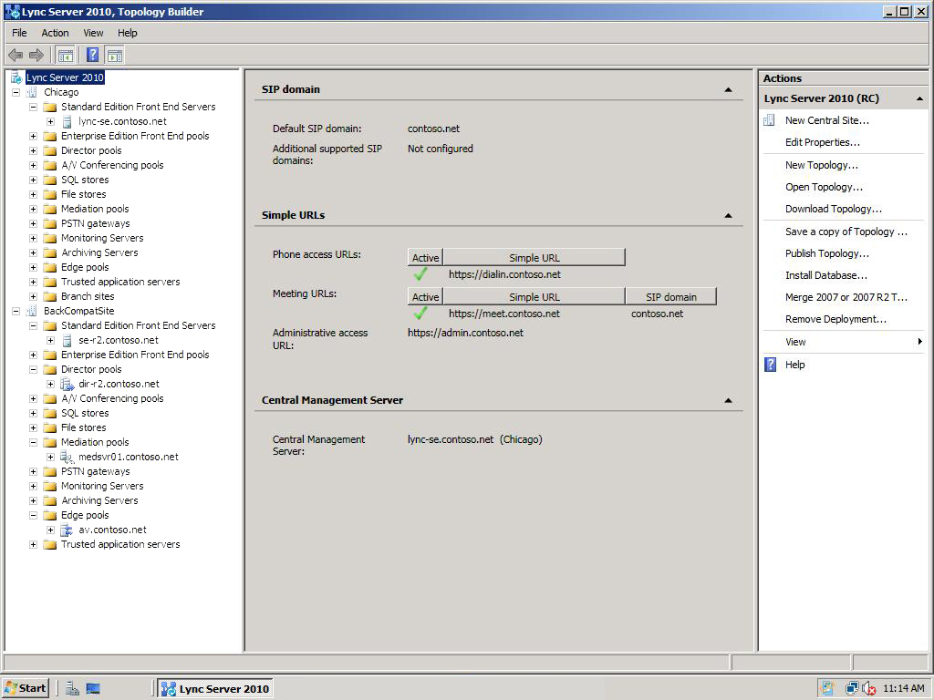Expand Chicago's Enterprise Edition Front End pools
934x700 pixels.
(34, 136)
